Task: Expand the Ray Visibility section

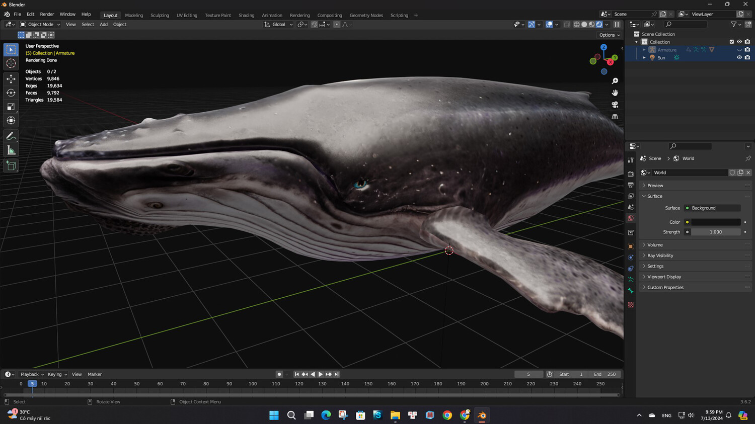Action: point(660,256)
